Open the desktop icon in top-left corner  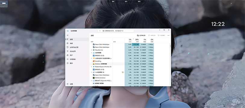point(4,4)
